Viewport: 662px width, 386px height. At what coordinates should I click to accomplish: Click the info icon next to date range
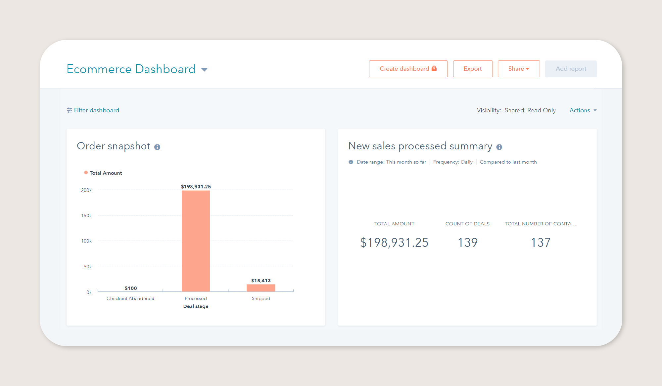coord(351,162)
